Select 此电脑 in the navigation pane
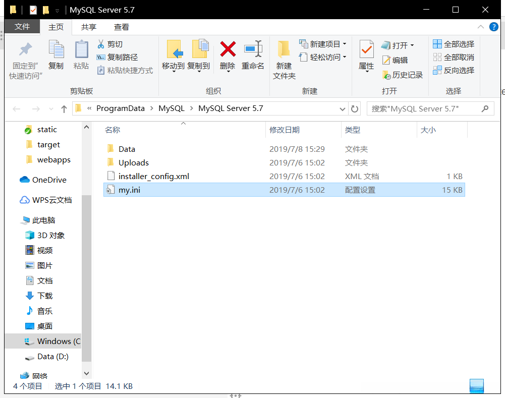This screenshot has width=505, height=398. (x=38, y=220)
